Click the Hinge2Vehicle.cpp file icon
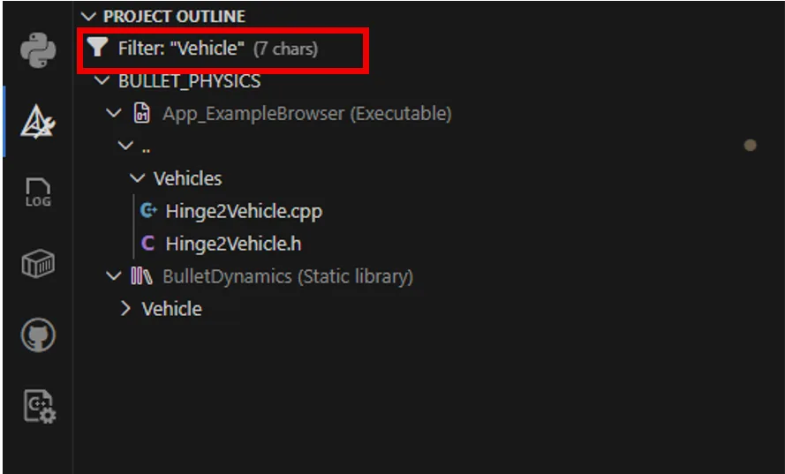 pyautogui.click(x=148, y=211)
